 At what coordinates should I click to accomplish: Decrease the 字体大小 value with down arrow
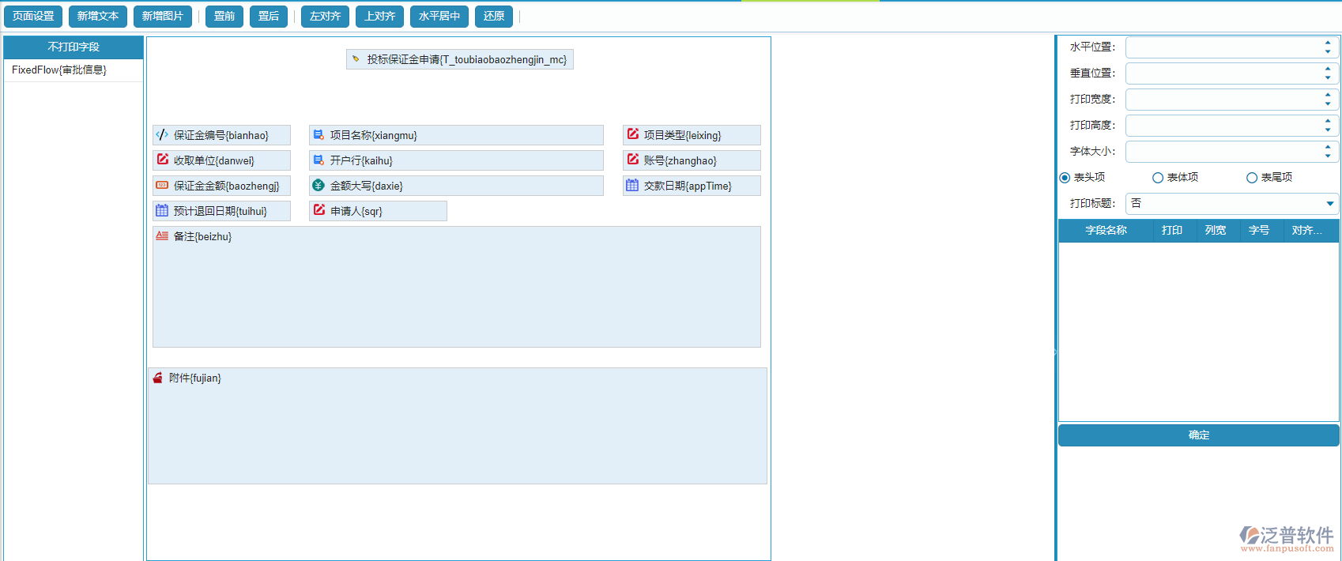[1328, 156]
